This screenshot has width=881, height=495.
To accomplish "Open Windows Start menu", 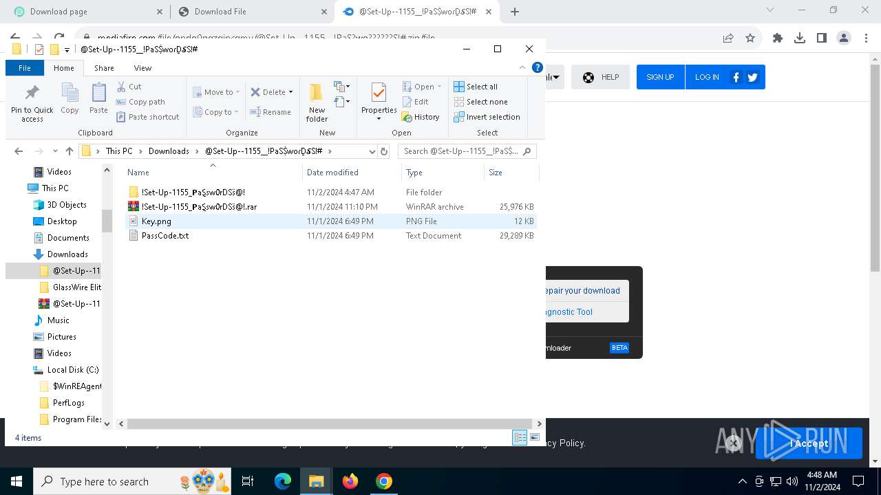I will point(17,481).
